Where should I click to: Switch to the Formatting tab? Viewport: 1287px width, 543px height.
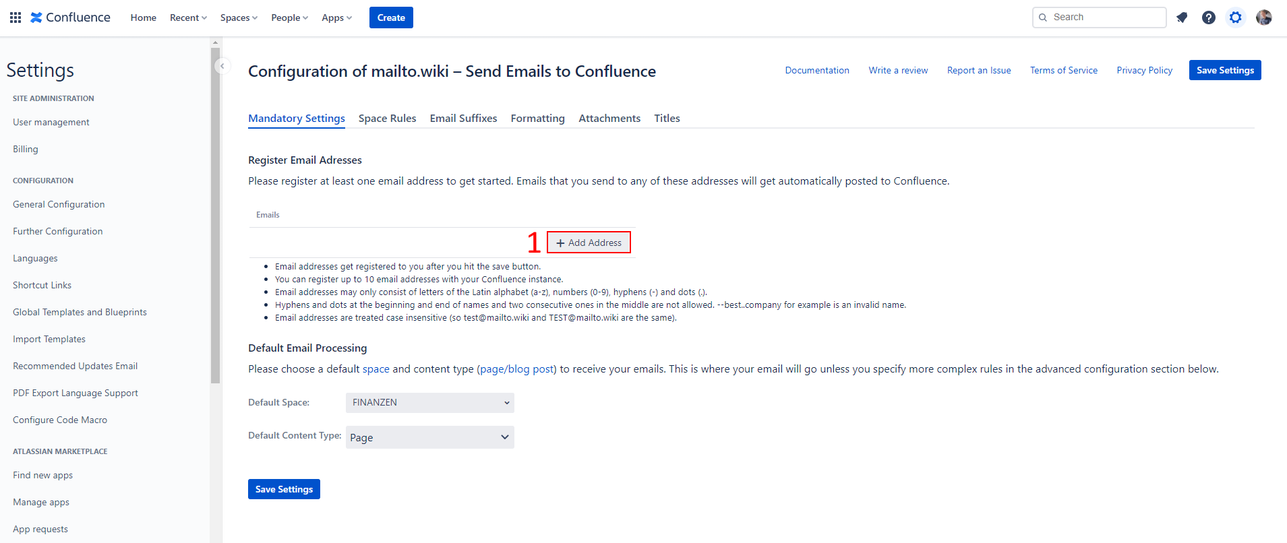[538, 119]
